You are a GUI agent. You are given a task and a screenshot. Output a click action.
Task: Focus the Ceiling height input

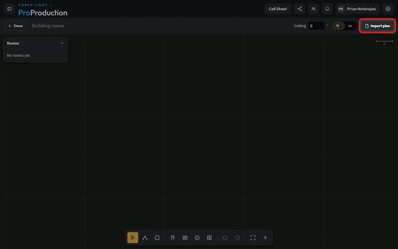(x=316, y=26)
